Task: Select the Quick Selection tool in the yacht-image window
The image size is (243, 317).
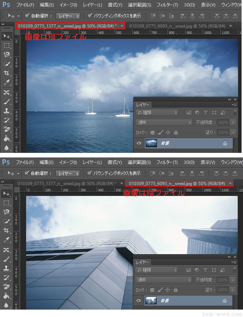Action: coord(7,64)
